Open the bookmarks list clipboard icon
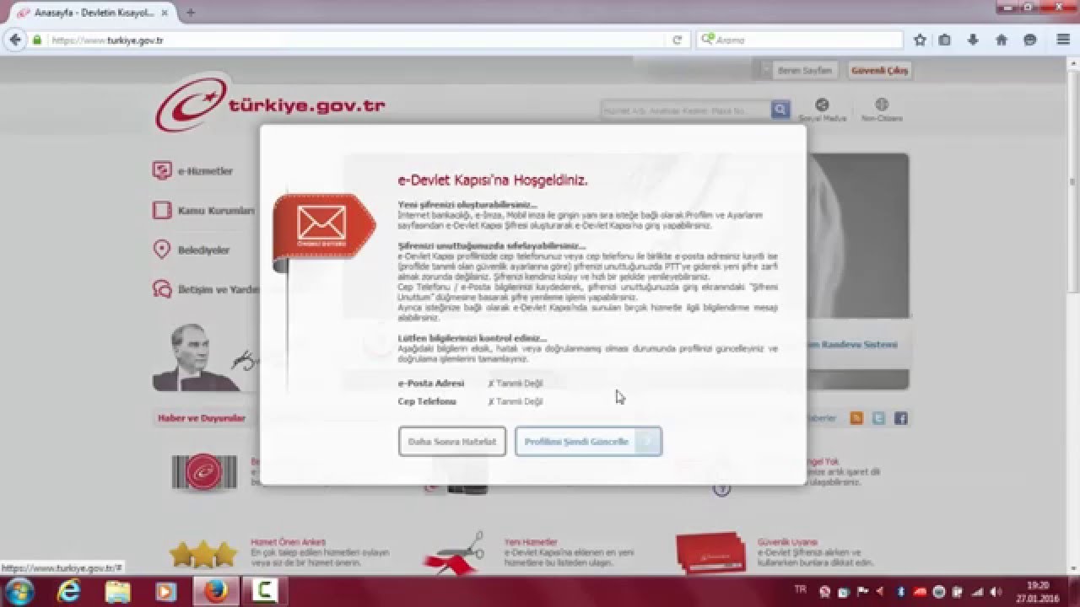1080x607 pixels. point(945,40)
